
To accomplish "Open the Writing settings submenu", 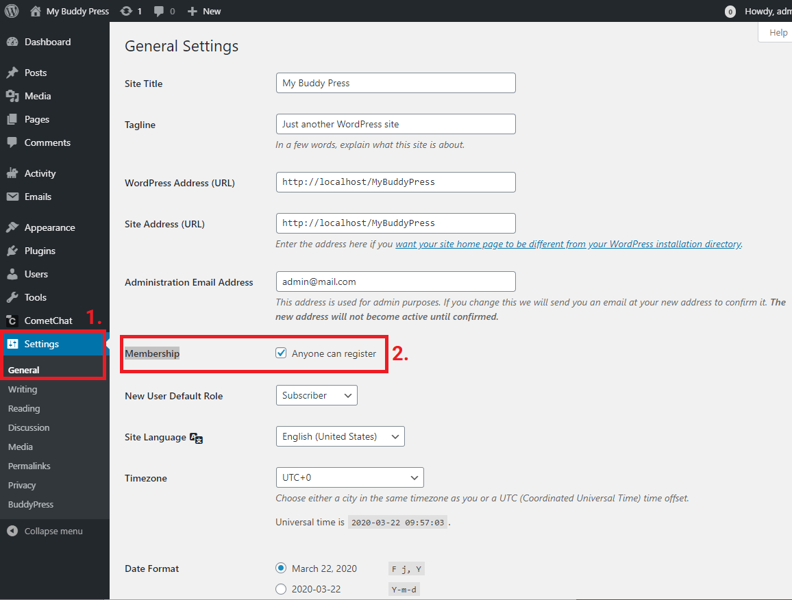I will tap(23, 390).
